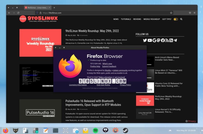This screenshot has width=203, height=134.
Task: Open the REVIEWS menu item
Action: pyautogui.click(x=137, y=19)
